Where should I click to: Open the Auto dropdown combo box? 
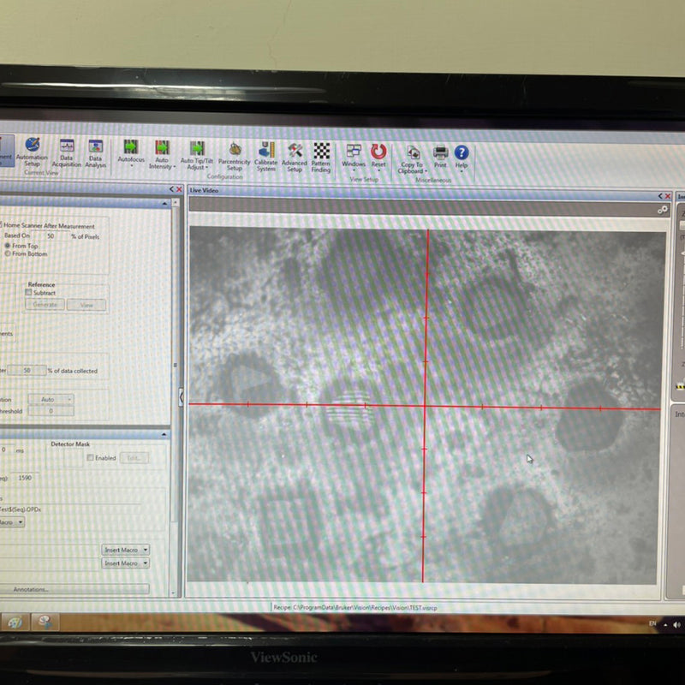pyautogui.click(x=51, y=399)
